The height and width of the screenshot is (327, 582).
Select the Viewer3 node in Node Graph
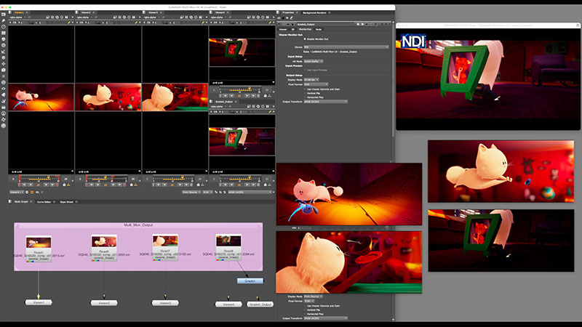165,303
